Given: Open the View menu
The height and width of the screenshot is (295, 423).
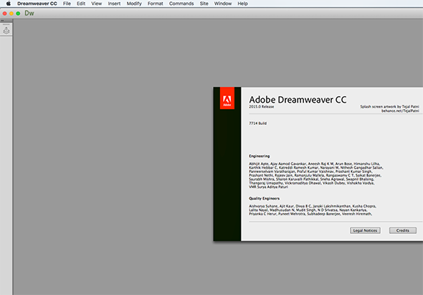Looking at the screenshot, I should tap(97, 4).
